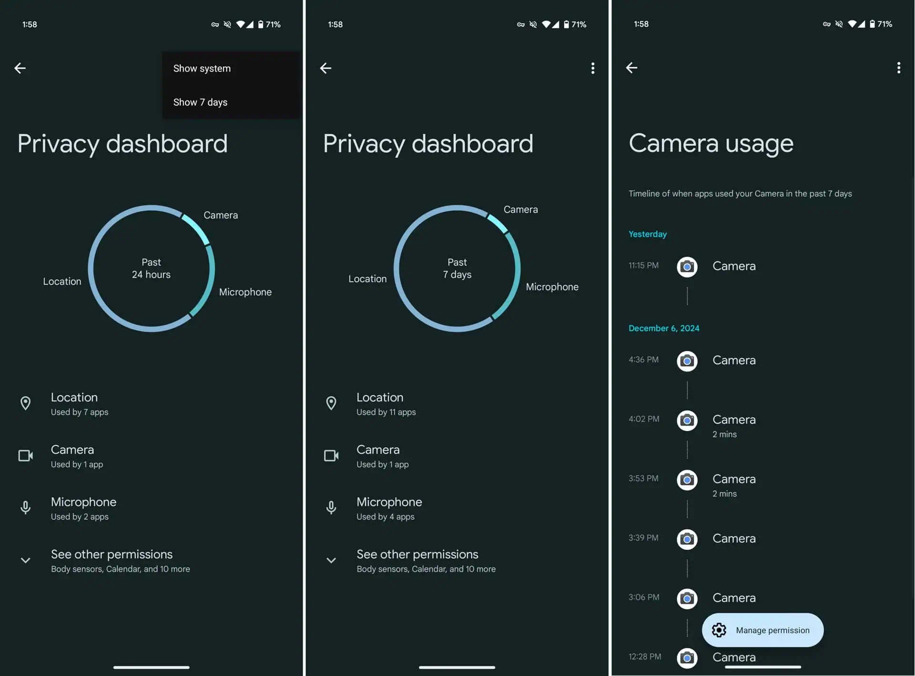Open the 3:53 PM Camera timeline entry

click(733, 480)
